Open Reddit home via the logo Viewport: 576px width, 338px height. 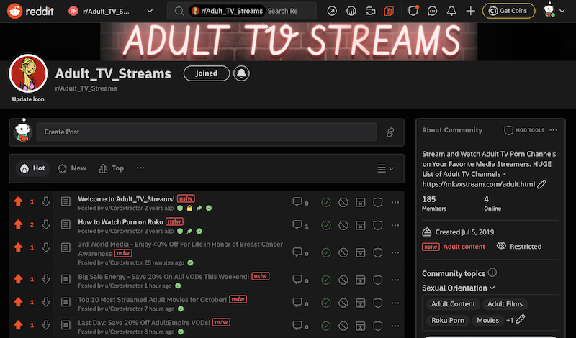30,11
